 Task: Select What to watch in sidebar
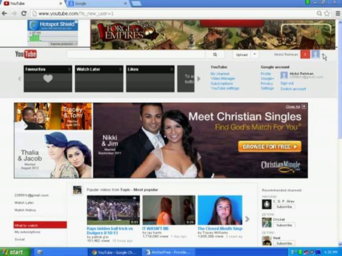coord(40,225)
